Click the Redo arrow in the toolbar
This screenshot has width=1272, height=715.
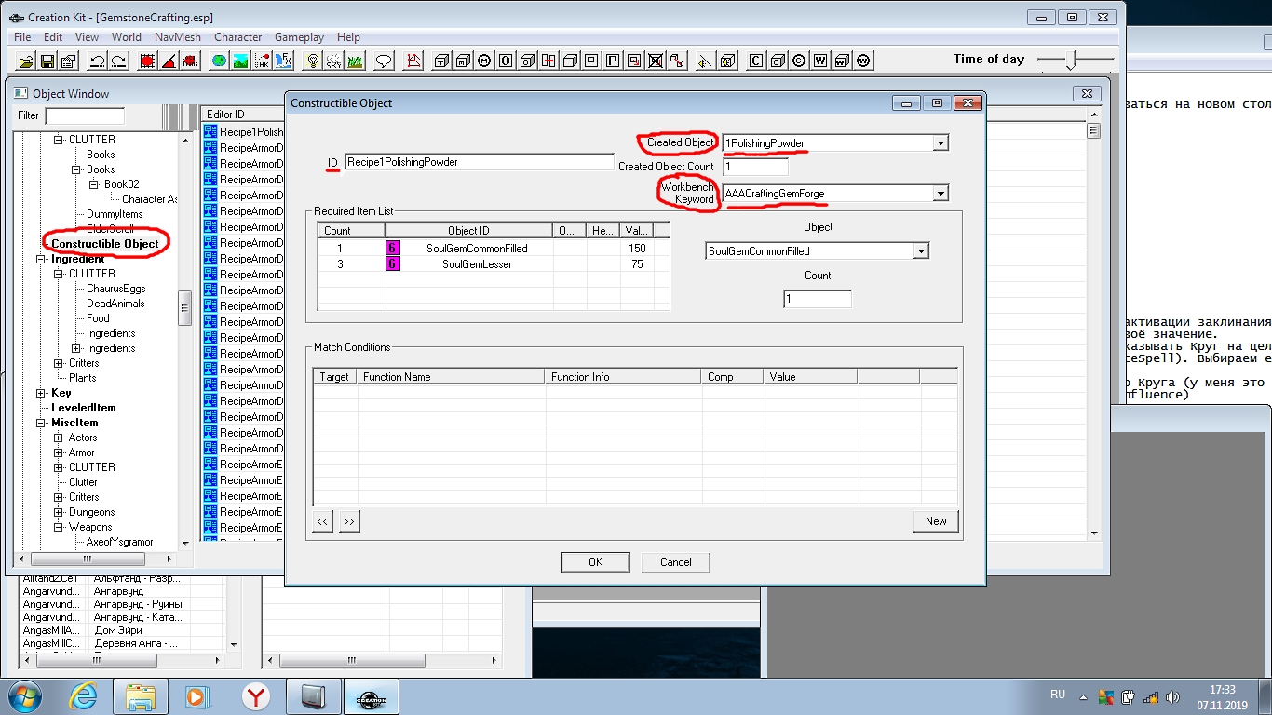(x=118, y=61)
